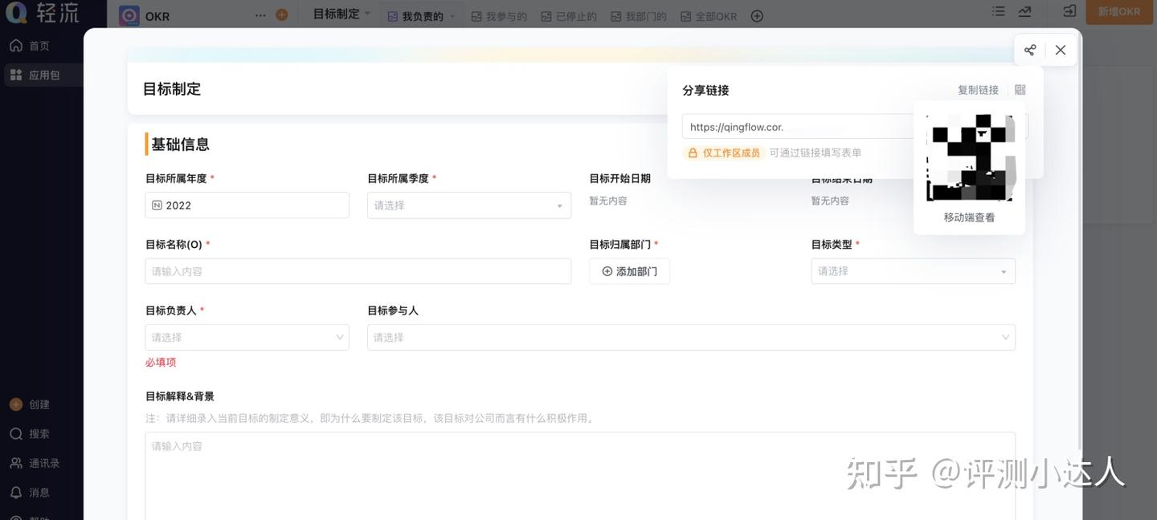1157x520 pixels.
Task: Click the QR code image
Action: tap(969, 157)
